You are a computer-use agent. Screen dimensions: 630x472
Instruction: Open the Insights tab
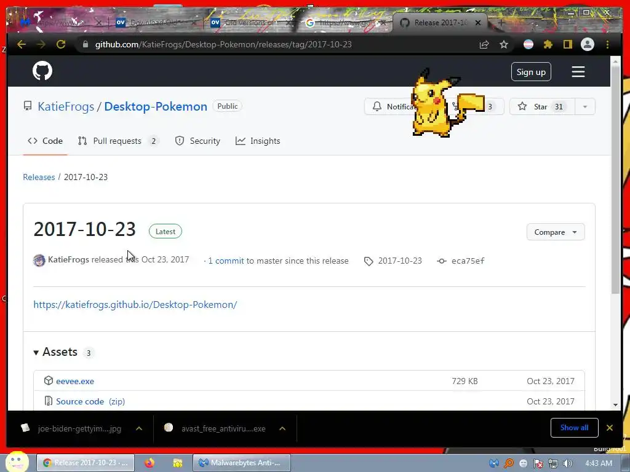click(x=258, y=141)
